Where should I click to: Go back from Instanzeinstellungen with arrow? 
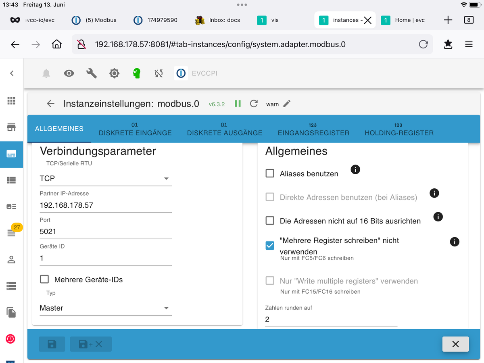pyautogui.click(x=50, y=104)
